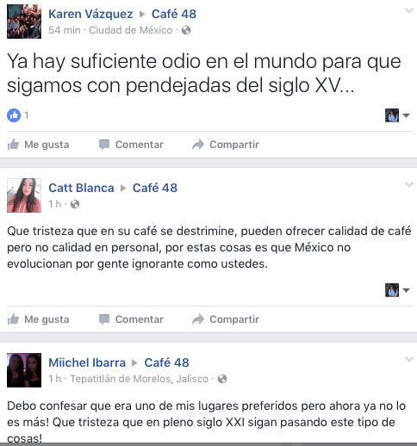Open profile selector dropdown under Karen's post
417x446 pixels.
397,115
